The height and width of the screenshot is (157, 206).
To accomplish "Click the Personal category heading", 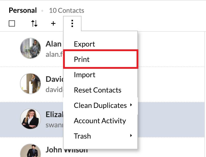I will click(x=23, y=10).
